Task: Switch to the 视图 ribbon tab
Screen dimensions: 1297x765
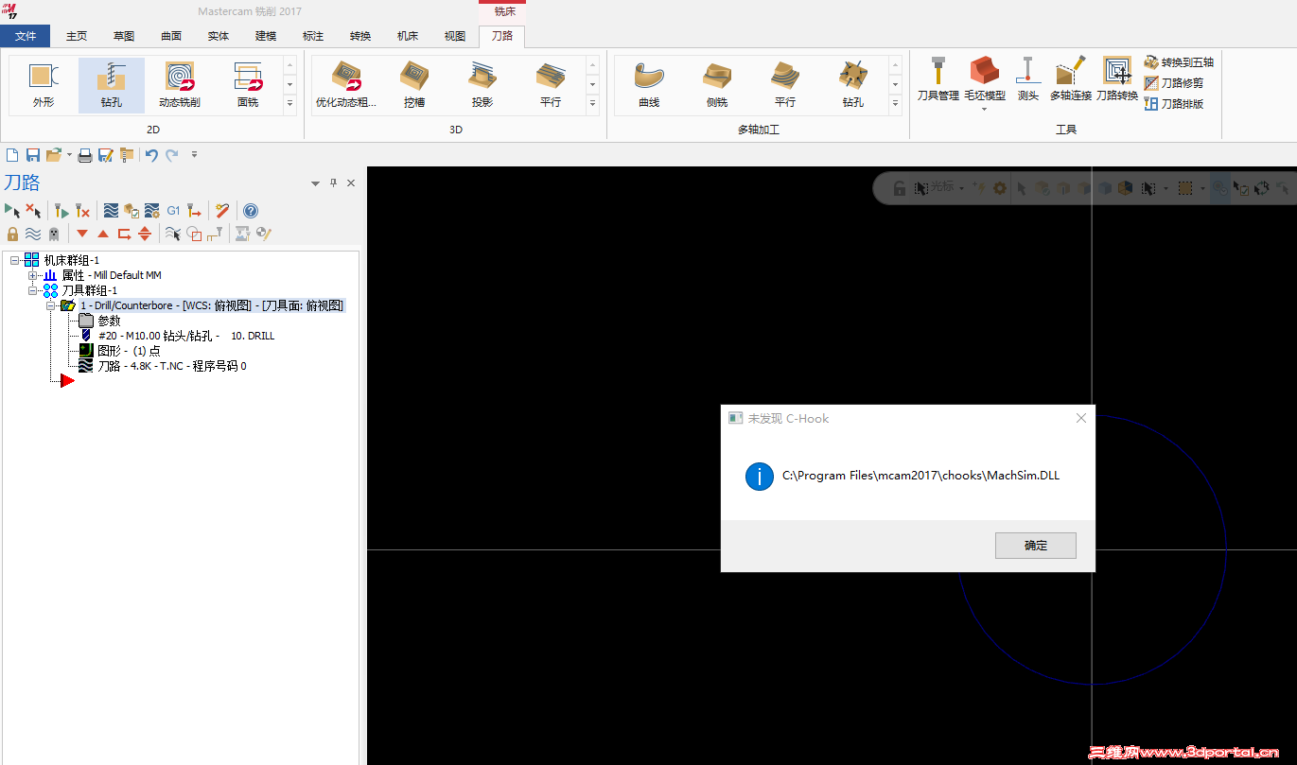Action: (455, 36)
